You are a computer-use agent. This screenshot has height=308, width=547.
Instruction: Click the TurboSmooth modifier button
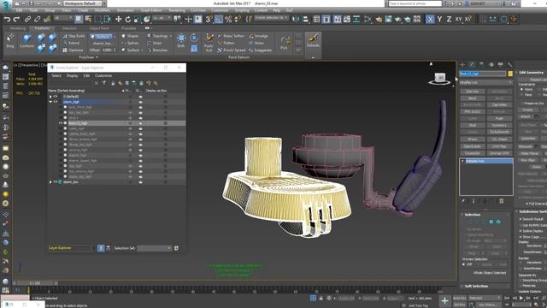pyautogui.click(x=499, y=132)
